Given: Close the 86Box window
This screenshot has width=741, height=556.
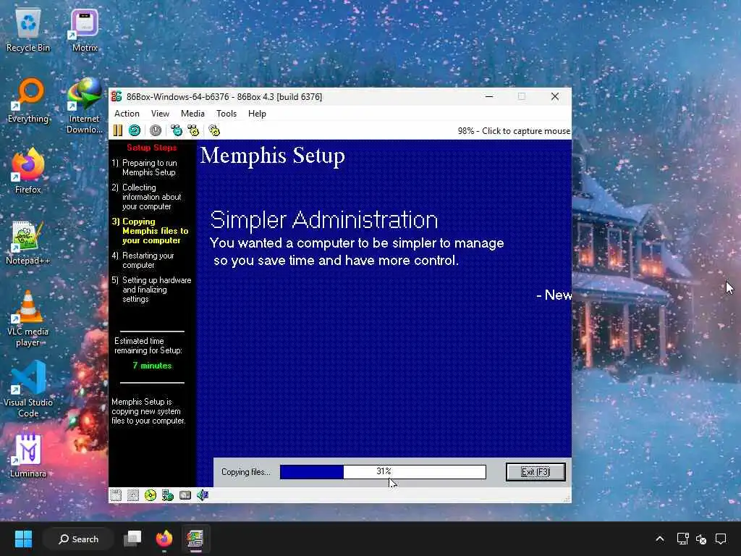Looking at the screenshot, I should pos(555,96).
